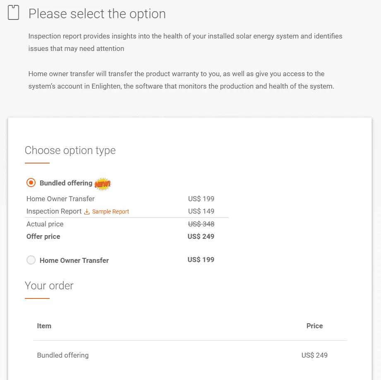Click the bold US$ 249 offer price
The image size is (381, 380).
tap(201, 236)
